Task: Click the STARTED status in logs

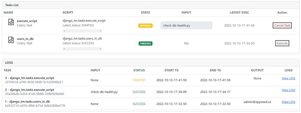Action: coord(139,80)
